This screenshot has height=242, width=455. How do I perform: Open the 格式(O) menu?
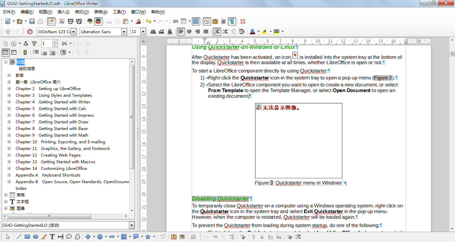[x=82, y=12]
